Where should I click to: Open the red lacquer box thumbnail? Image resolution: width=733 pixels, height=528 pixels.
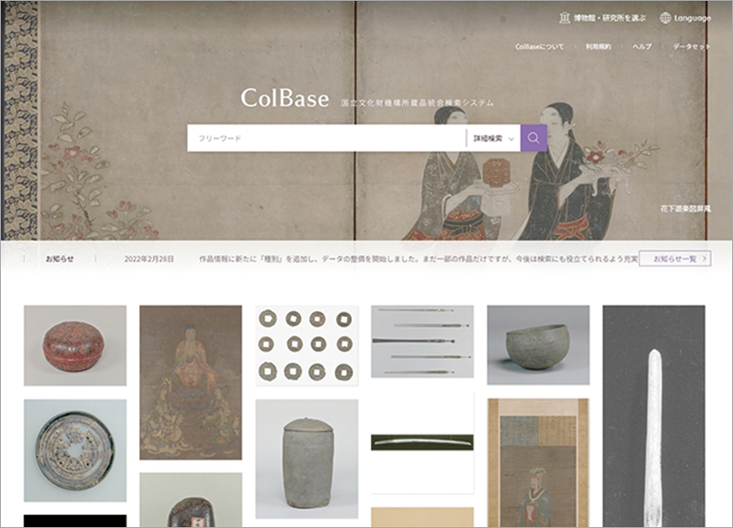point(75,345)
